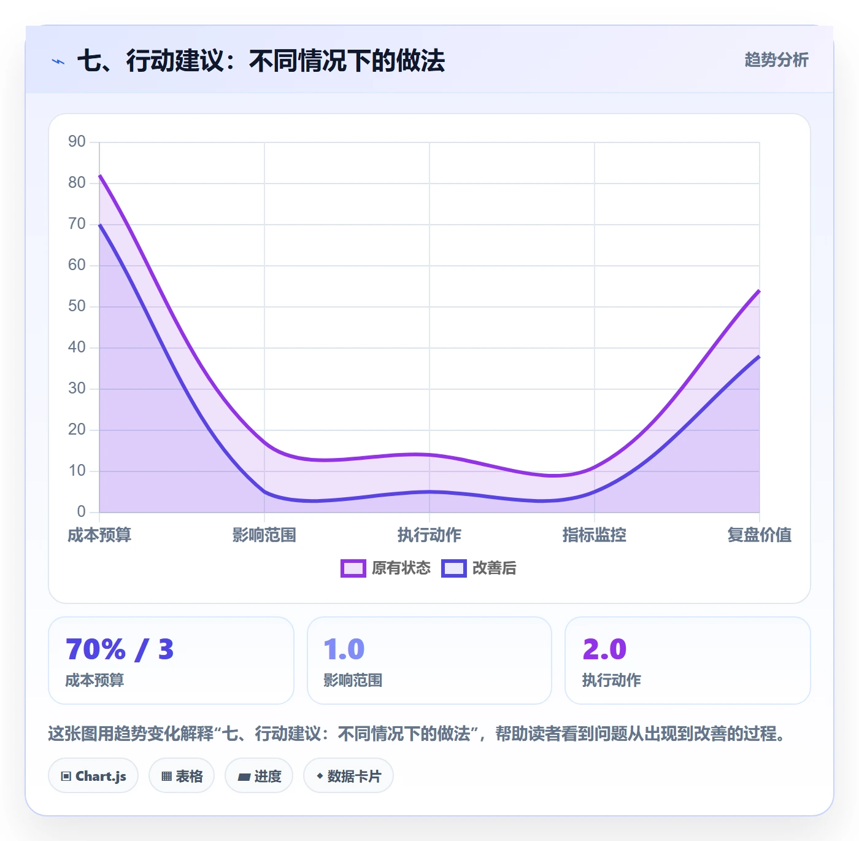Click the lightning trend icon beside the title

click(x=58, y=61)
